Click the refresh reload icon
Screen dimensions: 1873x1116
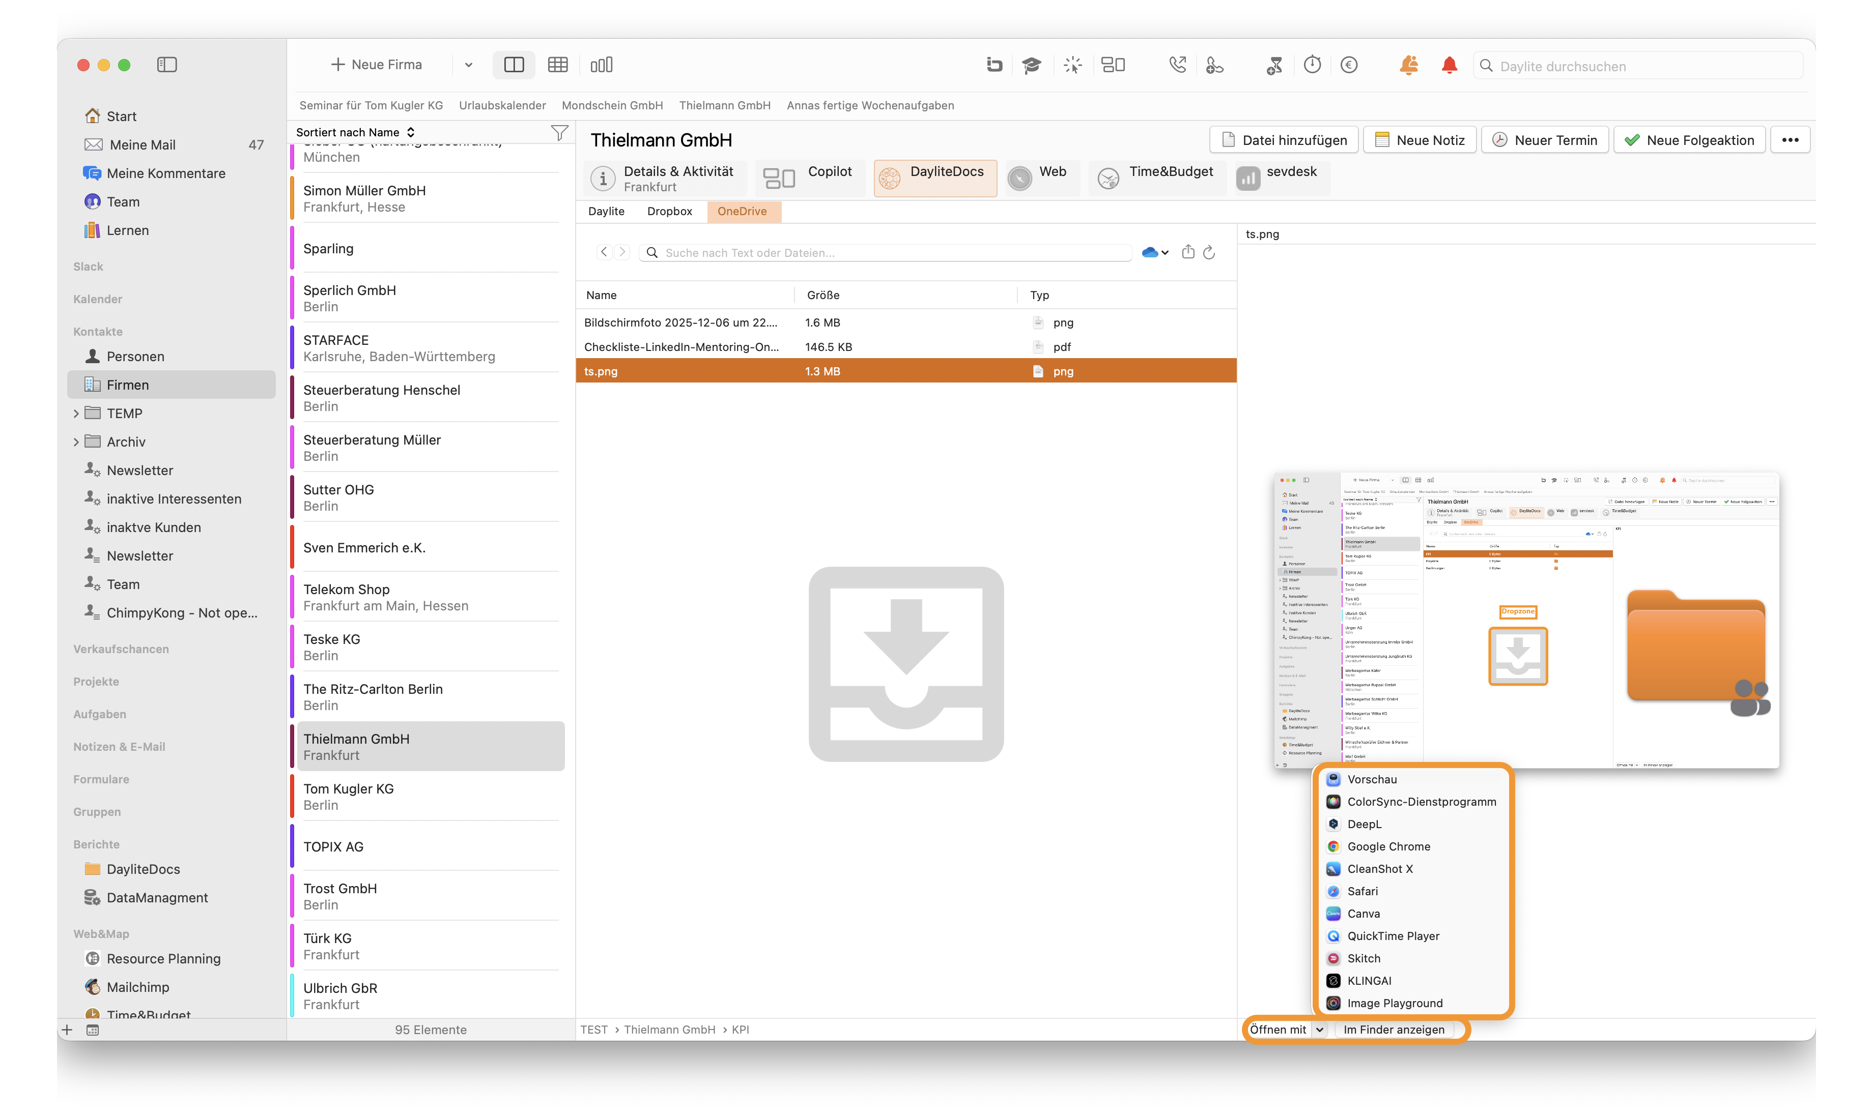pyautogui.click(x=1208, y=252)
